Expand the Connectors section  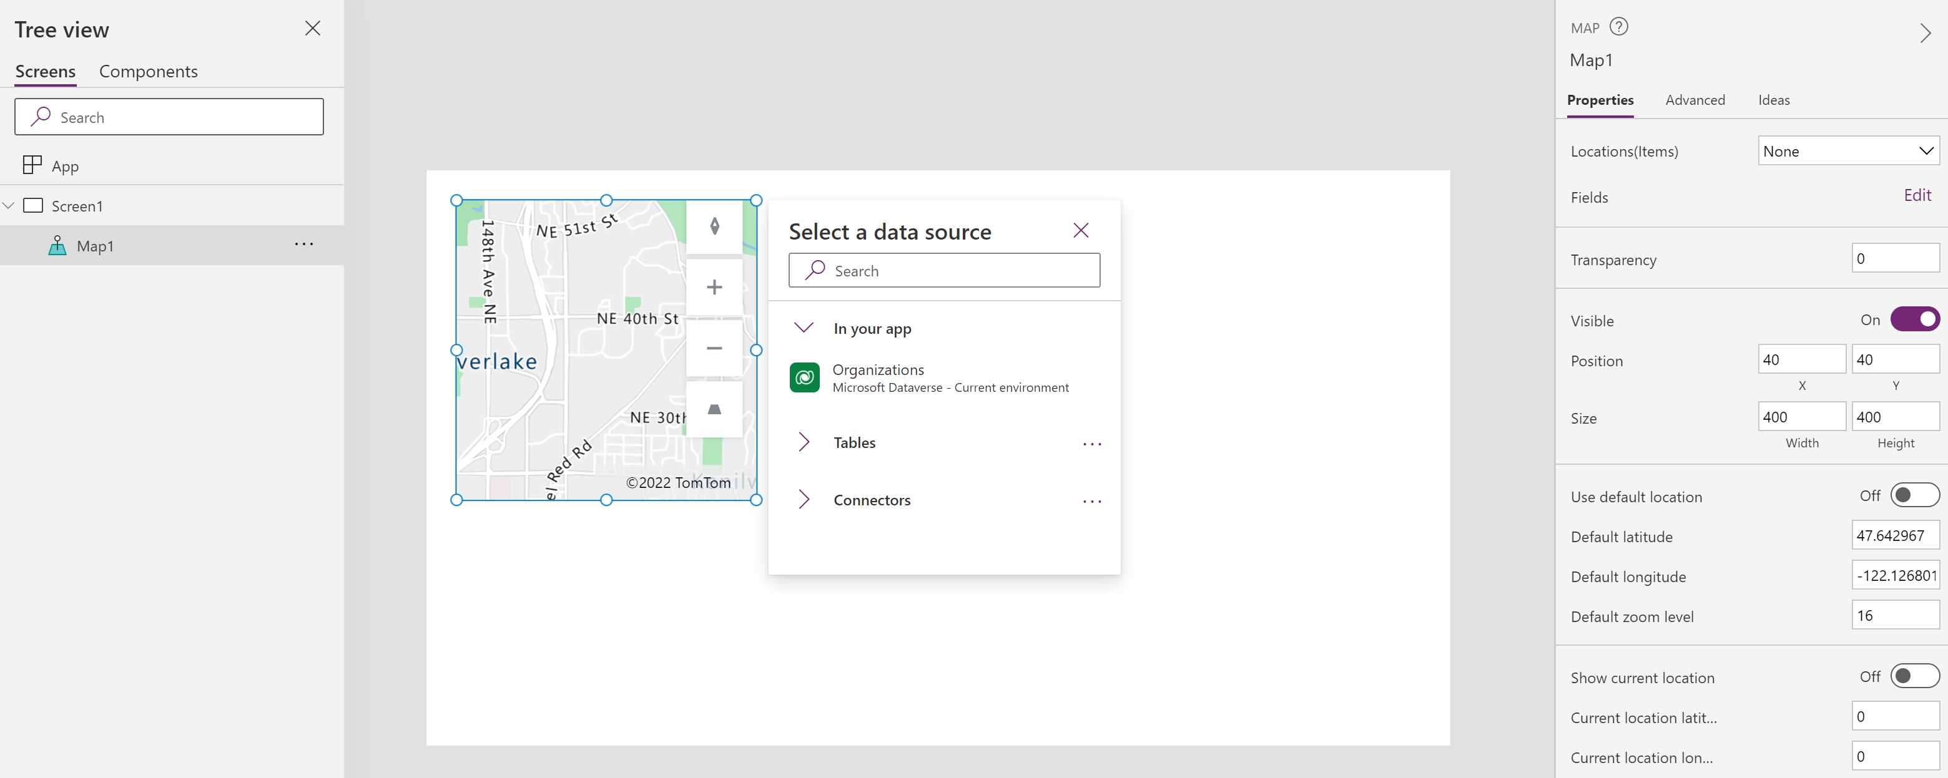(x=805, y=499)
